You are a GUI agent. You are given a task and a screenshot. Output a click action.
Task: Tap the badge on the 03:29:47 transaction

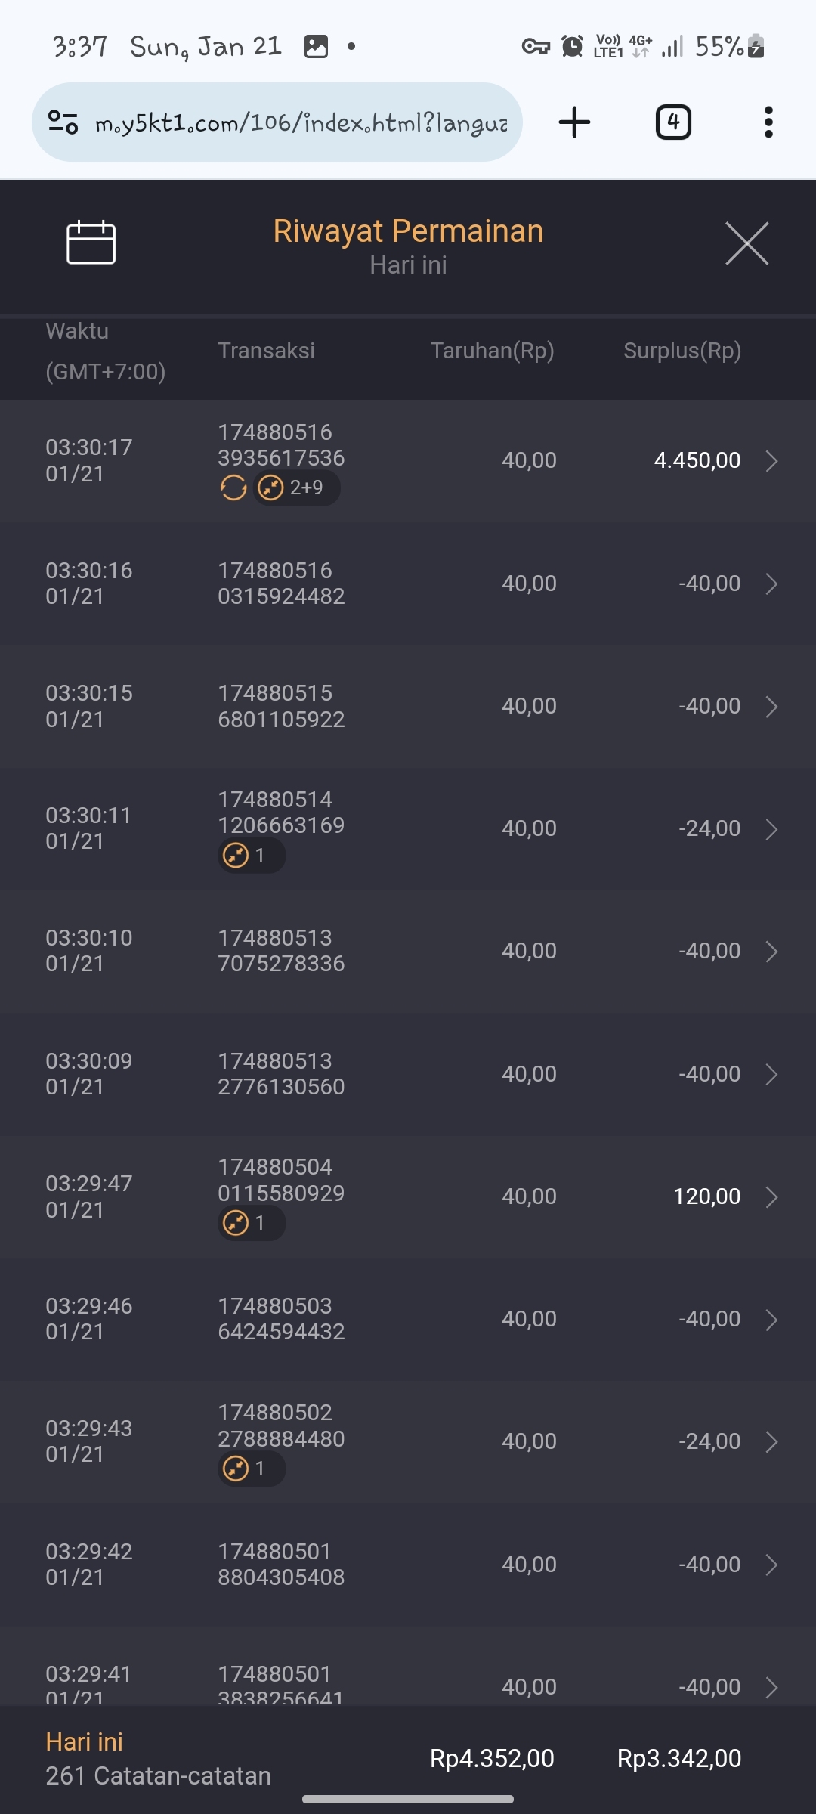click(251, 1222)
